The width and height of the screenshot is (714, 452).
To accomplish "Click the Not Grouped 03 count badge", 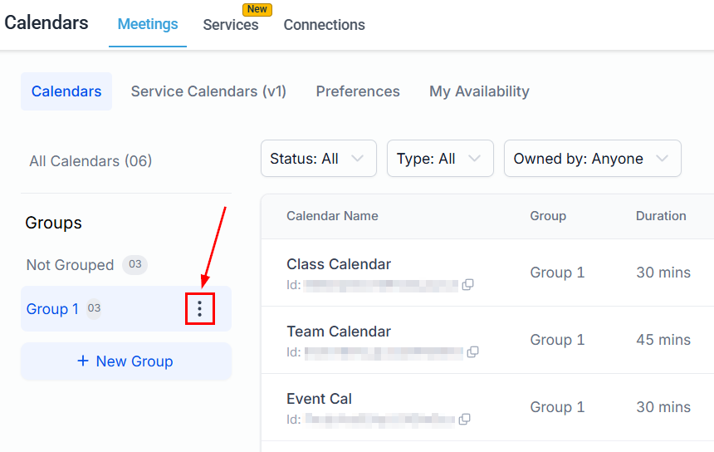I will 134,264.
